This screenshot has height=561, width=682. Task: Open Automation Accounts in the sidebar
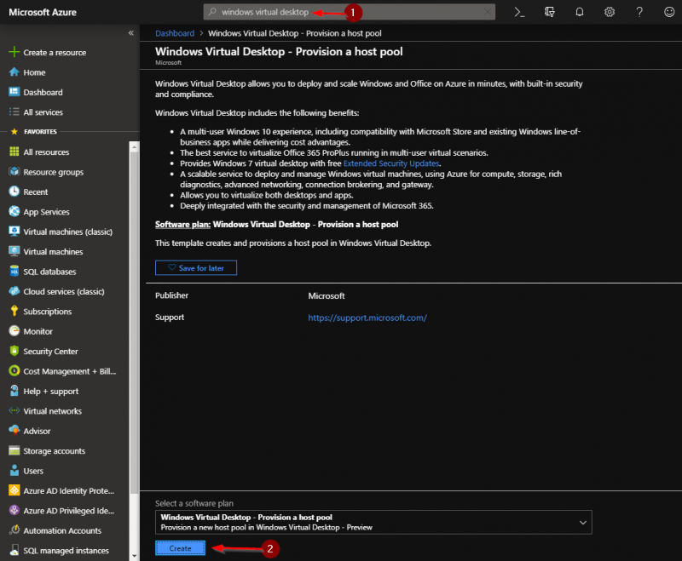(61, 530)
